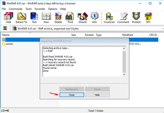Open the Protect archive tool
The height and width of the screenshot is (113, 164).
pos(136,18)
